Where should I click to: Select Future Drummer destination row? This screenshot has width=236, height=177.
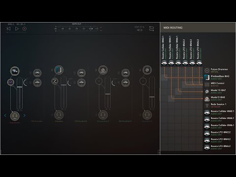[x=219, y=70]
